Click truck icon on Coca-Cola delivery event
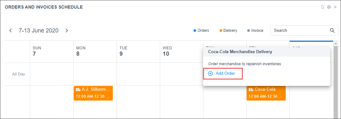The image size is (341, 119). (251, 89)
